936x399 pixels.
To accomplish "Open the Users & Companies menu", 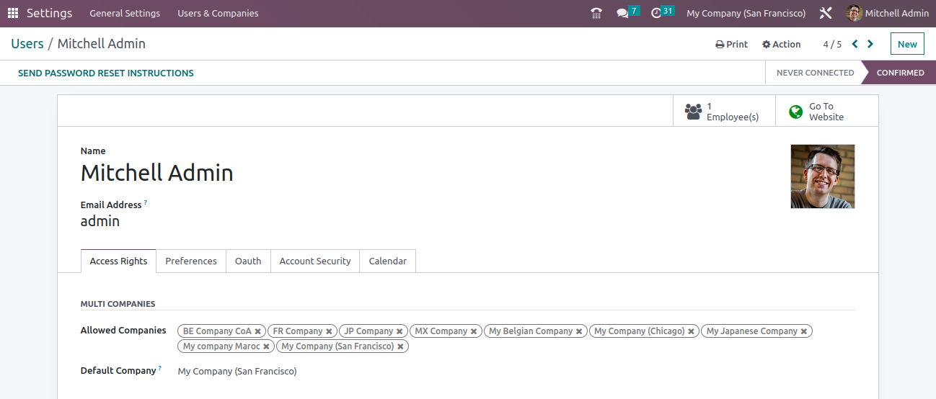I will (x=218, y=13).
